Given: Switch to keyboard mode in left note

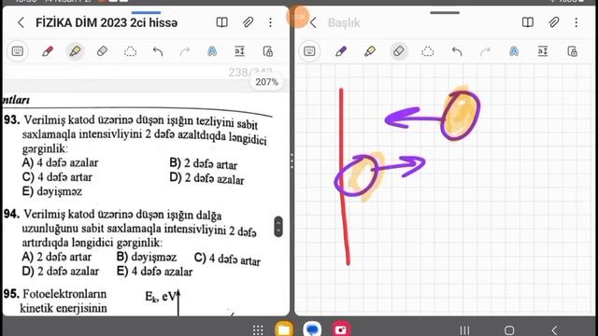Looking at the screenshot, I should (x=18, y=51).
